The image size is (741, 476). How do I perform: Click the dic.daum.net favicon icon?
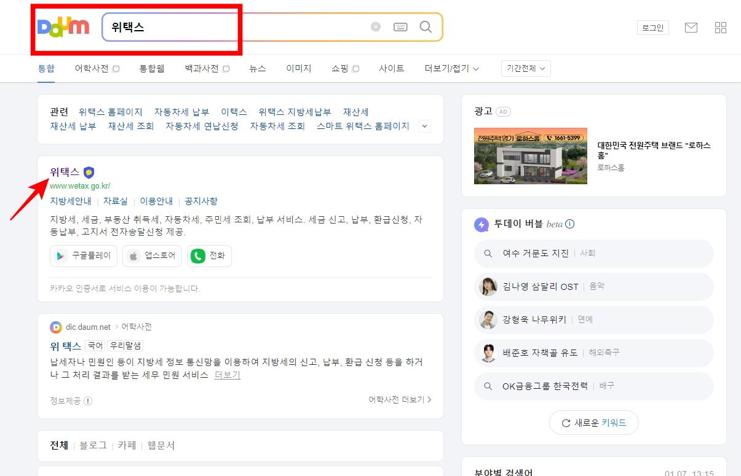(x=56, y=327)
